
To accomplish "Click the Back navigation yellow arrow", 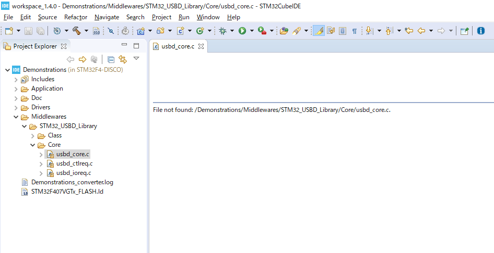I will pyautogui.click(x=421, y=31).
